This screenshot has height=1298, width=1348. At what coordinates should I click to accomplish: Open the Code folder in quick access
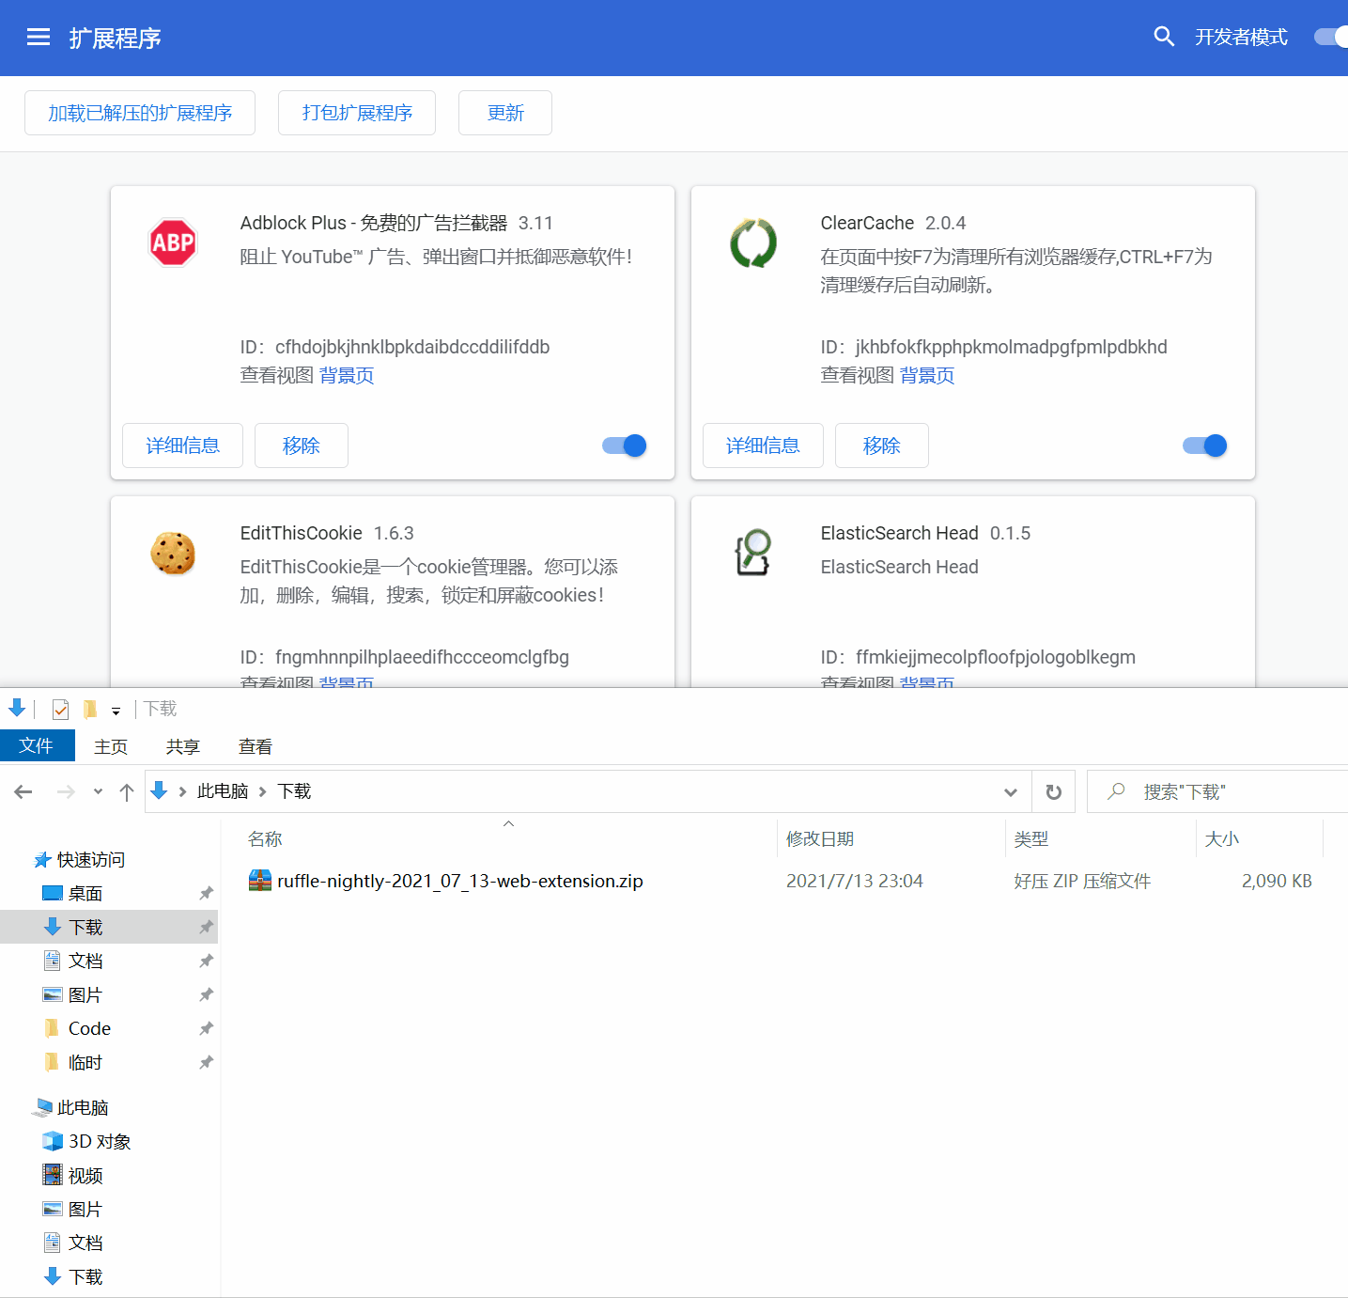pyautogui.click(x=89, y=1028)
